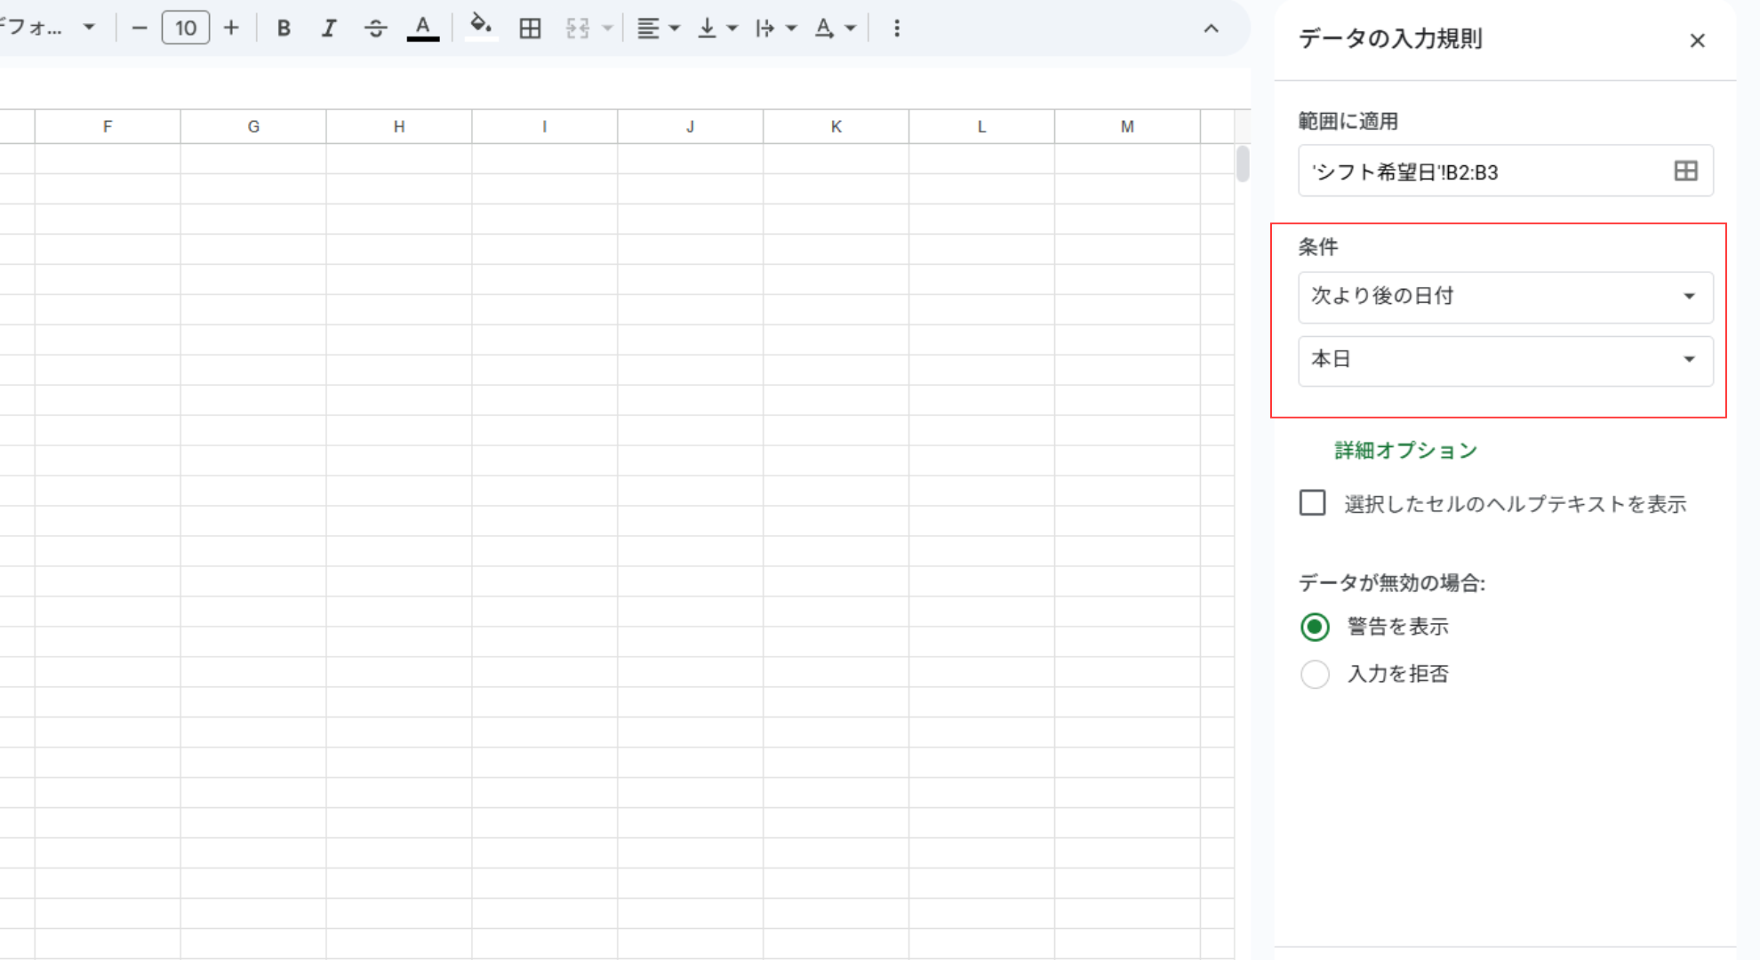
Task: Open horizontal align dropdown
Action: 658,28
